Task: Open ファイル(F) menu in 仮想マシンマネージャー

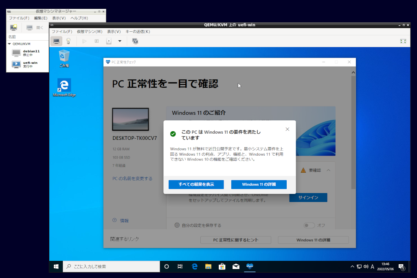Action: point(19,18)
